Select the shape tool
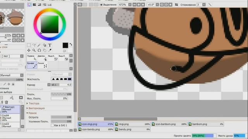This screenshot has width=248, height=139. pyautogui.click(x=45, y=45)
